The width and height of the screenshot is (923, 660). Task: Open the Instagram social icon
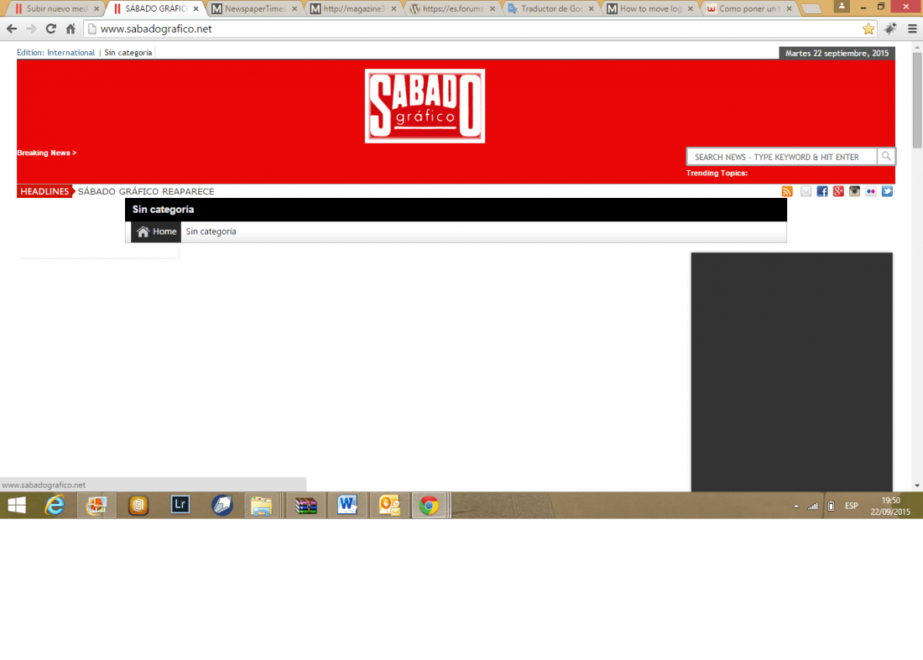pos(855,191)
